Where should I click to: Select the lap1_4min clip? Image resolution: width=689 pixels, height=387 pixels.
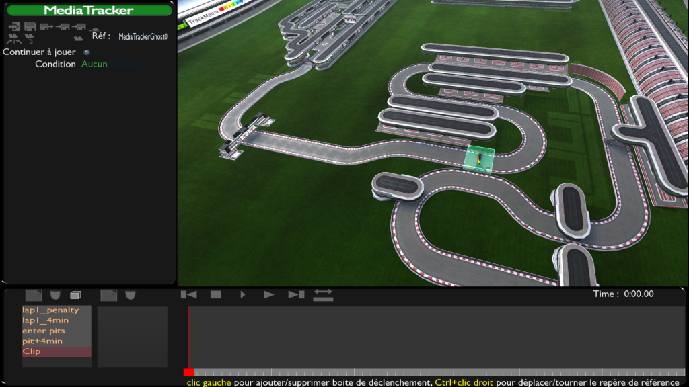(x=57, y=320)
